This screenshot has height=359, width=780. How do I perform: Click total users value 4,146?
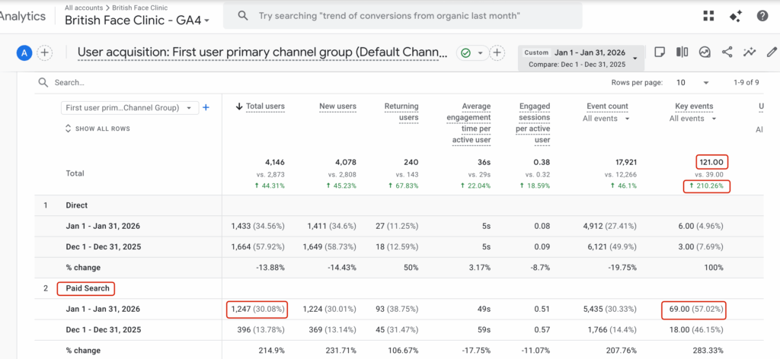coord(274,162)
